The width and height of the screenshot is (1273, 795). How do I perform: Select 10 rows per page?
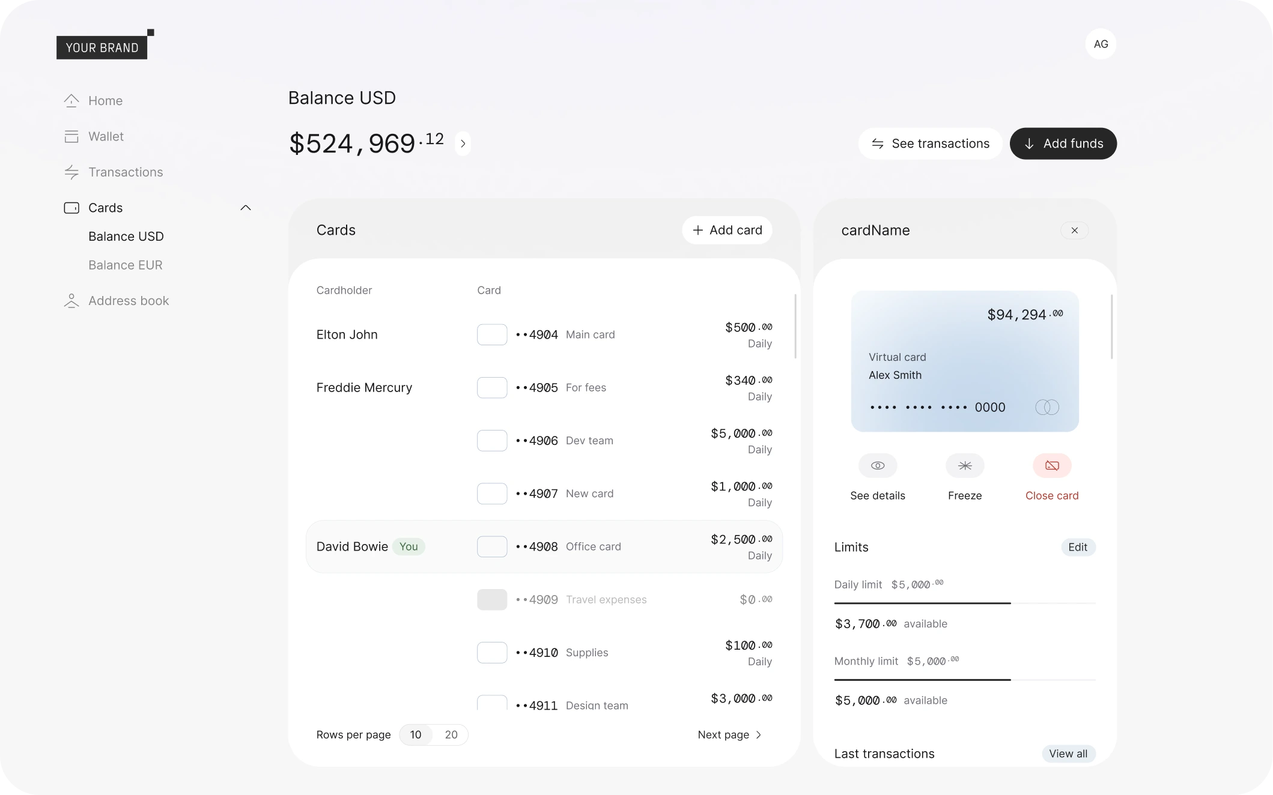coord(416,734)
